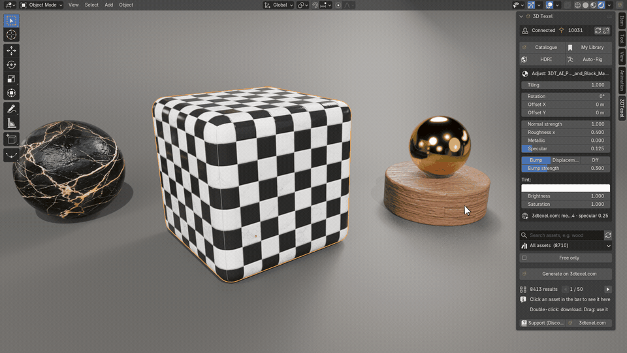Go to next results page arrow

pos(608,289)
